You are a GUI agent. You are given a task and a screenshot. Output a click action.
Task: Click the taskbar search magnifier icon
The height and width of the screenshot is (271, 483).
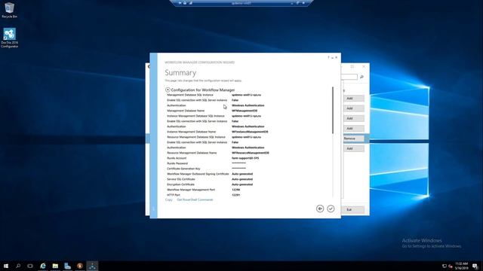18,266
